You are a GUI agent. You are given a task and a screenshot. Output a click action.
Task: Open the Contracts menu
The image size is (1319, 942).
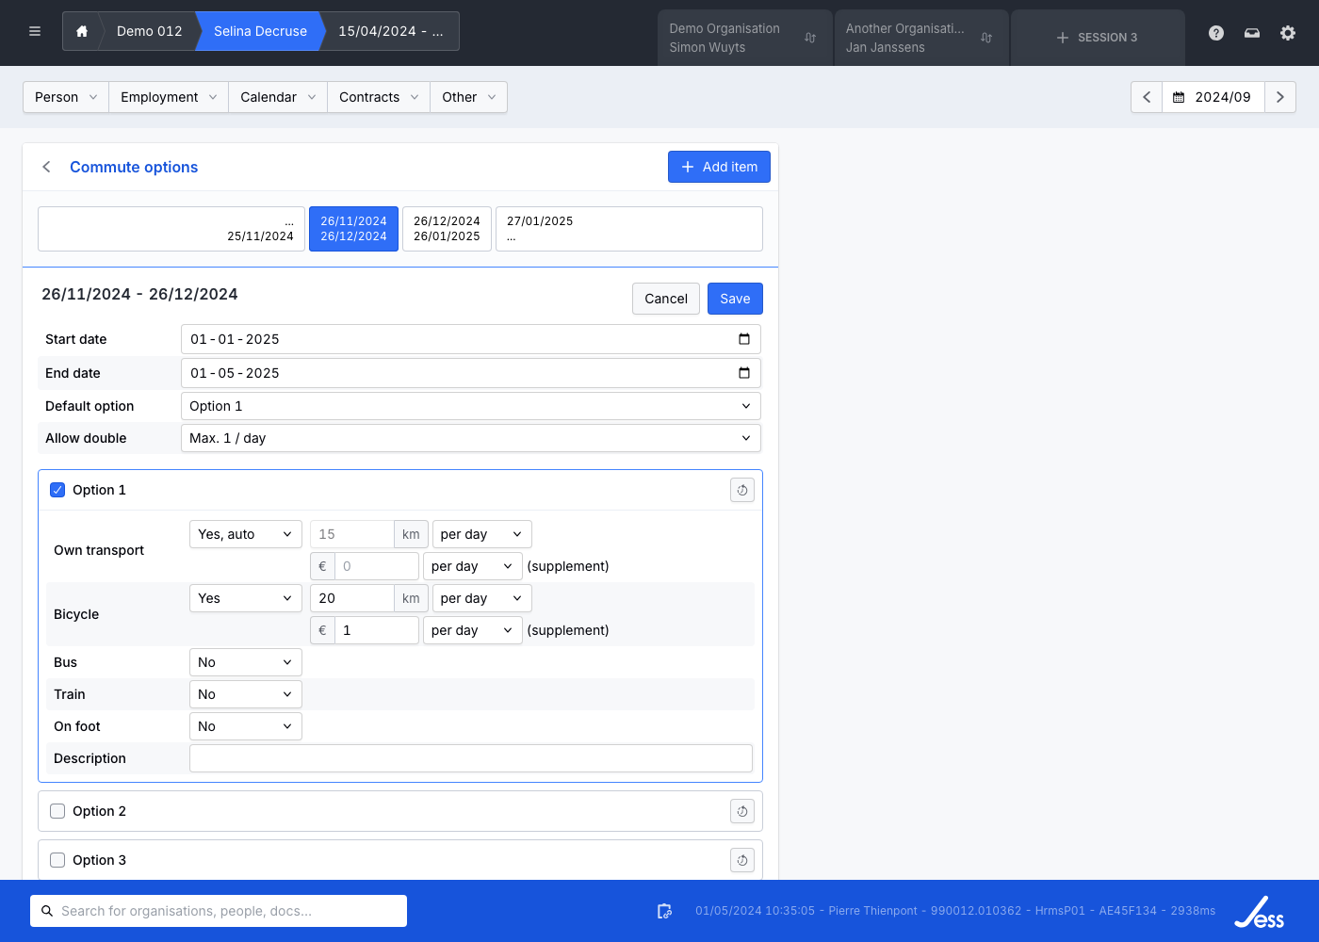379,97
